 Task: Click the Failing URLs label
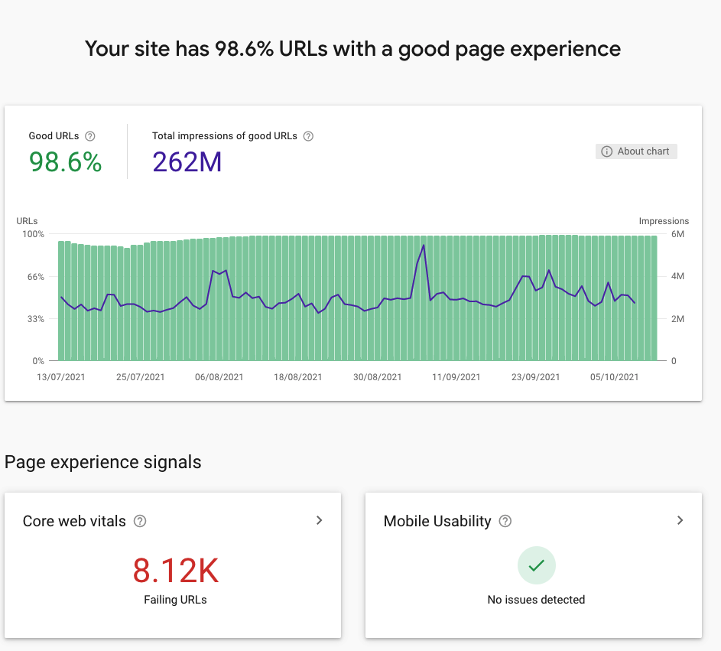(175, 600)
